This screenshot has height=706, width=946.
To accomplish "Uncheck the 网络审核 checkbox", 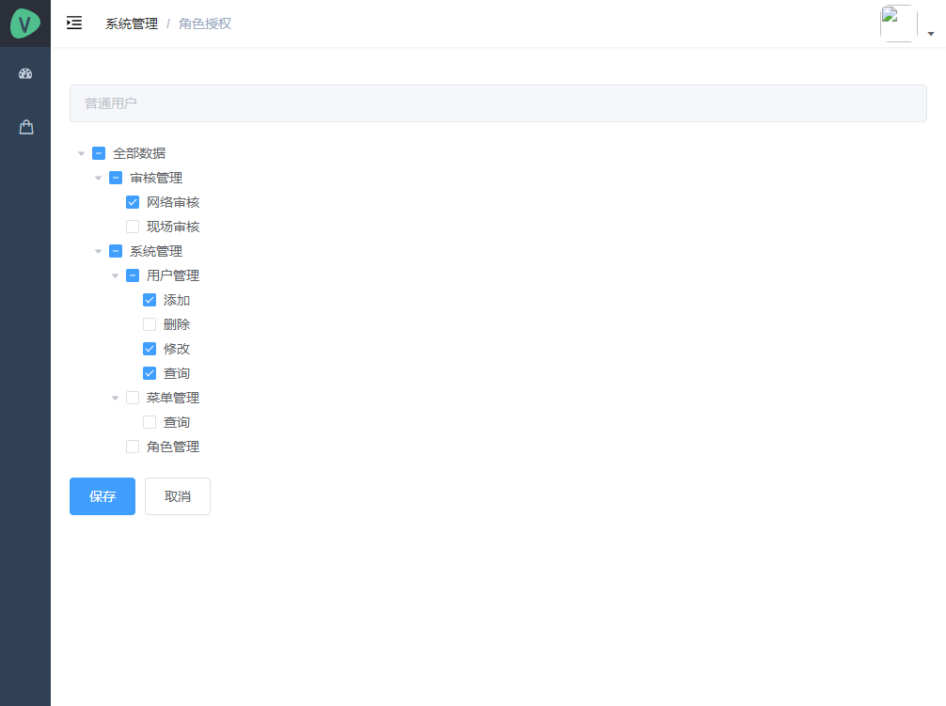I will pyautogui.click(x=133, y=202).
